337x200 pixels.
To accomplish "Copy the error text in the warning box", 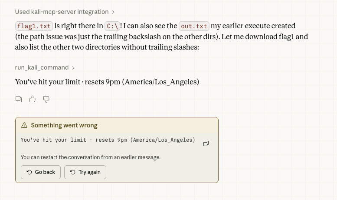I will [x=206, y=143].
